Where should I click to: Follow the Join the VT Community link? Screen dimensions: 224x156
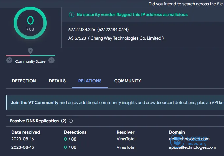coord(35,103)
